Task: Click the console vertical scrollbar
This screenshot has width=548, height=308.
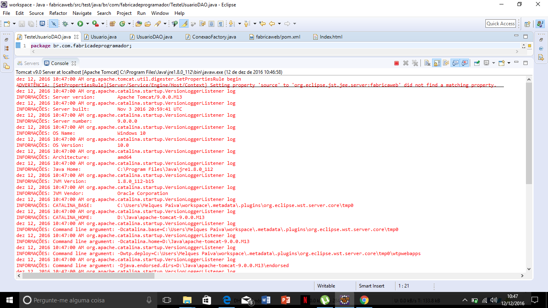Action: coord(529,134)
